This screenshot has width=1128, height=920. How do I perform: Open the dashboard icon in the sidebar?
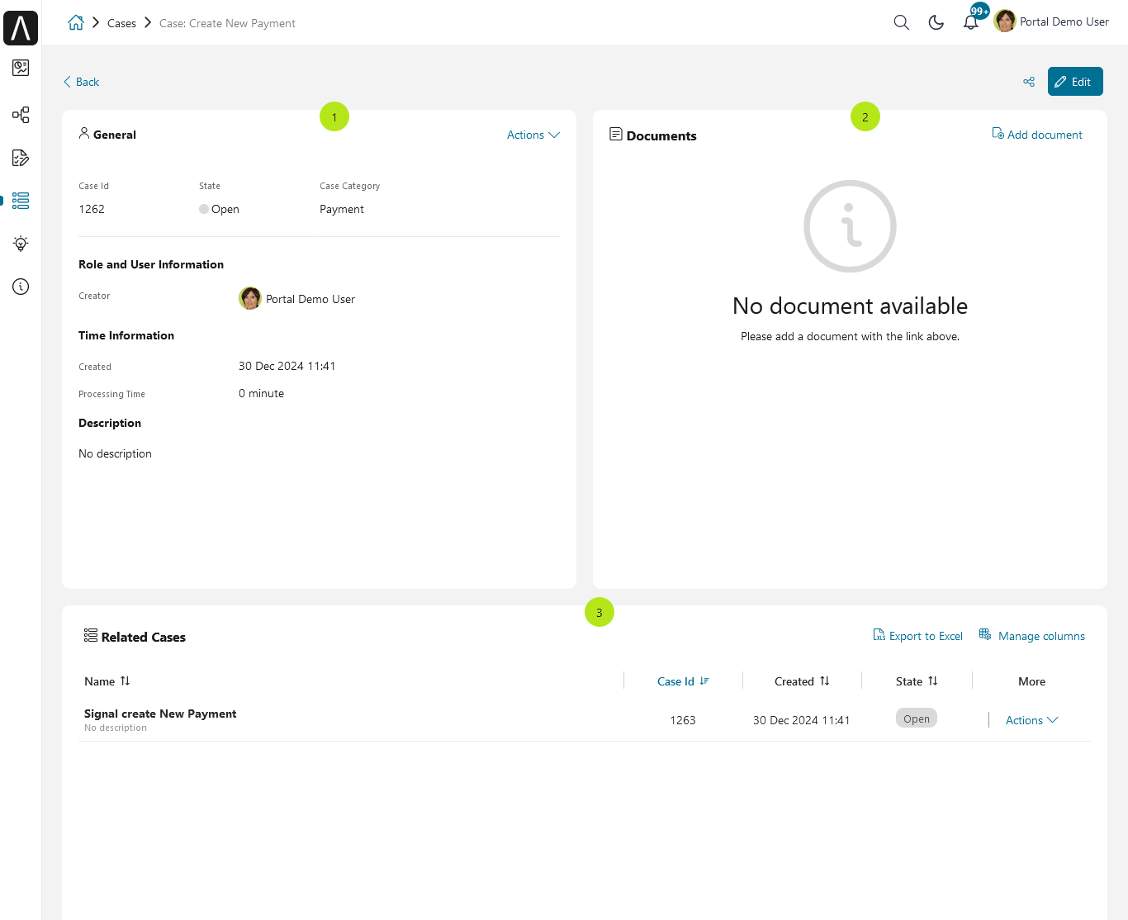21,68
